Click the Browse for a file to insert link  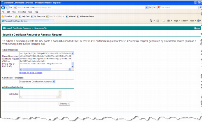point(31,73)
